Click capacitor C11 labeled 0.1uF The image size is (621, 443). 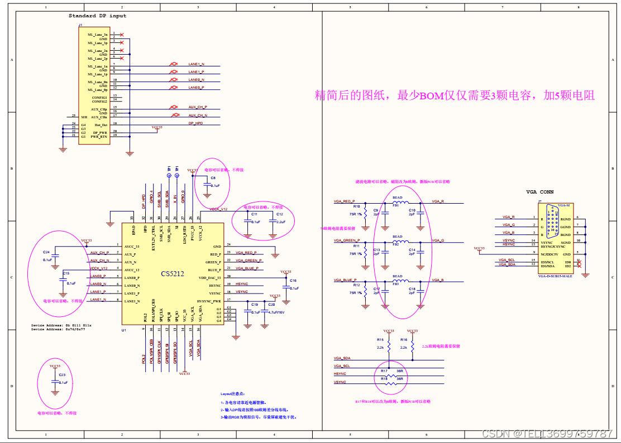pos(247,222)
